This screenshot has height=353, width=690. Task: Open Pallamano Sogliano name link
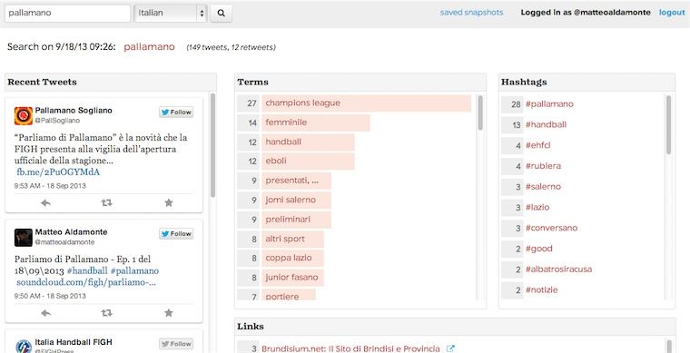[74, 111]
